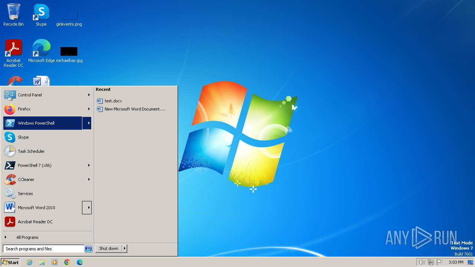Click the Windows PowerShell icon in Start menu

pyautogui.click(x=10, y=123)
